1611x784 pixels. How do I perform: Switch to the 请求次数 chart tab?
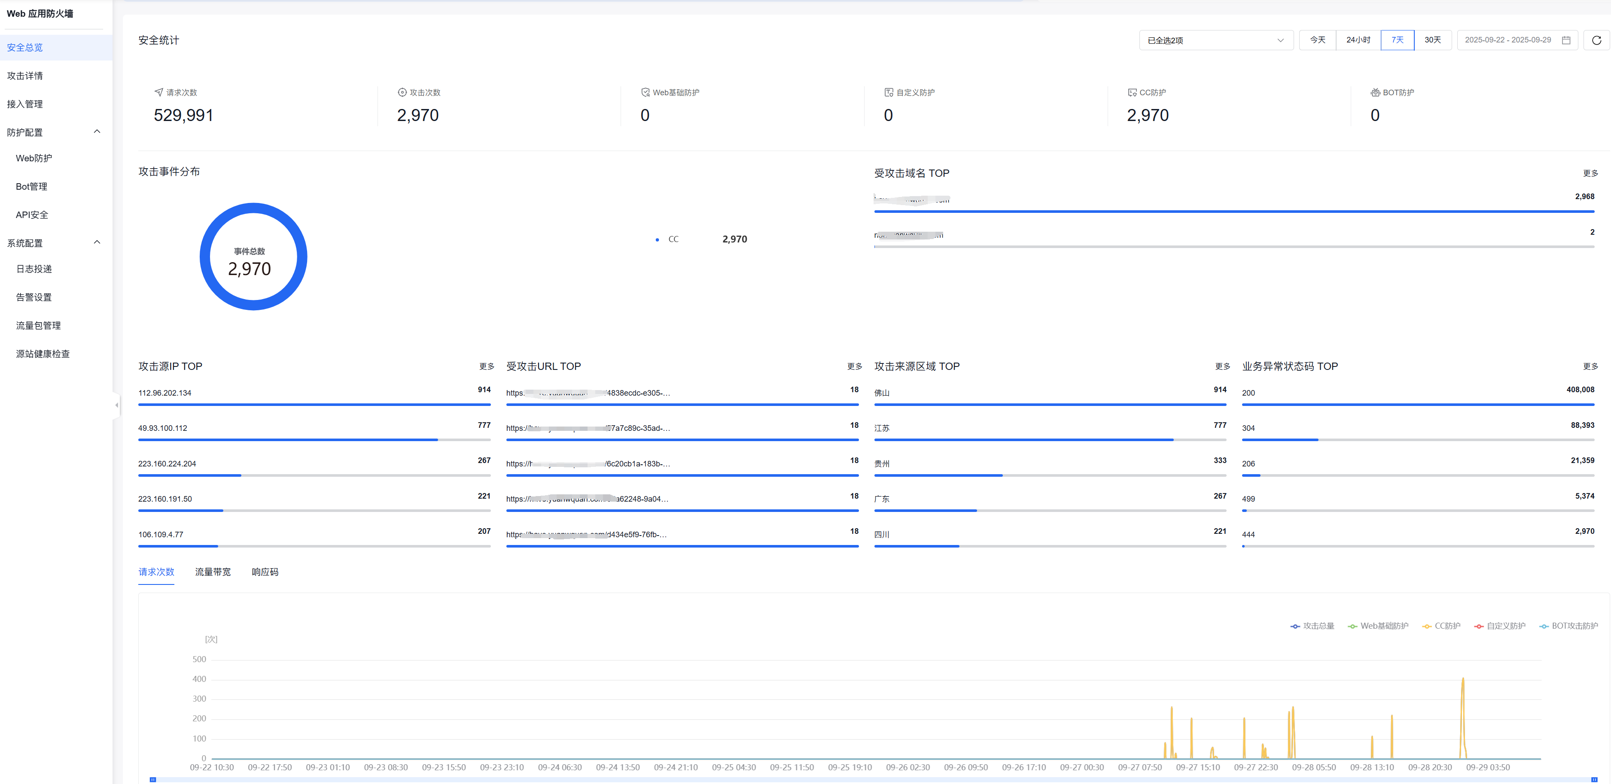pos(156,572)
